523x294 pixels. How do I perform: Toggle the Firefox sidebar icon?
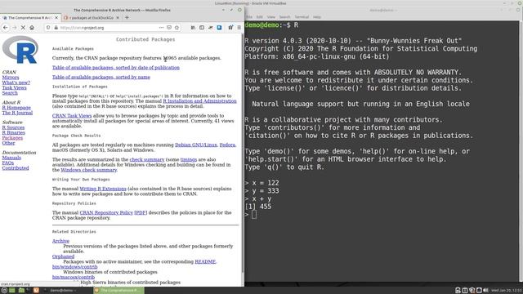(202, 28)
